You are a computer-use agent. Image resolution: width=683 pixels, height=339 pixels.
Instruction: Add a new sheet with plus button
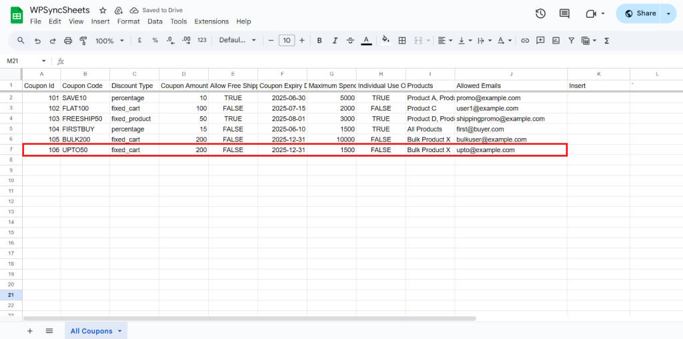pos(30,331)
